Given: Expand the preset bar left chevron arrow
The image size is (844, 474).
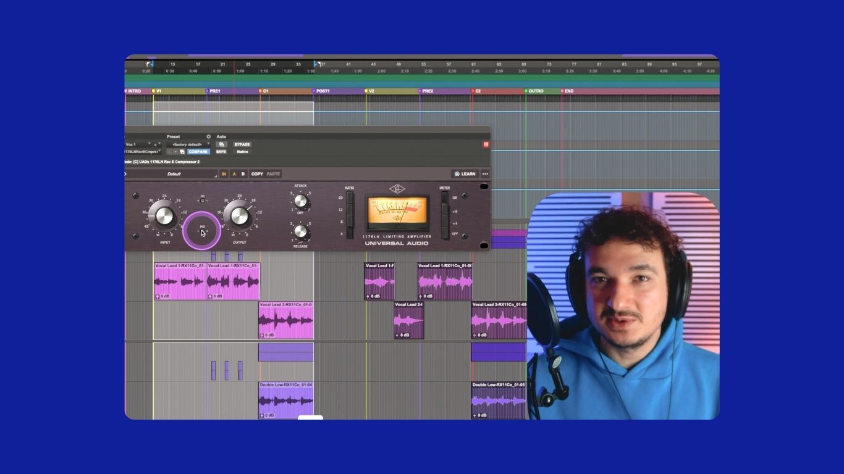Looking at the screenshot, I should click(125, 174).
